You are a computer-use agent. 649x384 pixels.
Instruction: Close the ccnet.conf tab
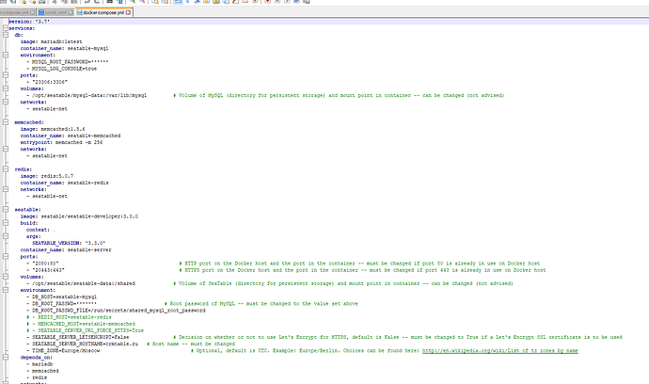(x=71, y=12)
